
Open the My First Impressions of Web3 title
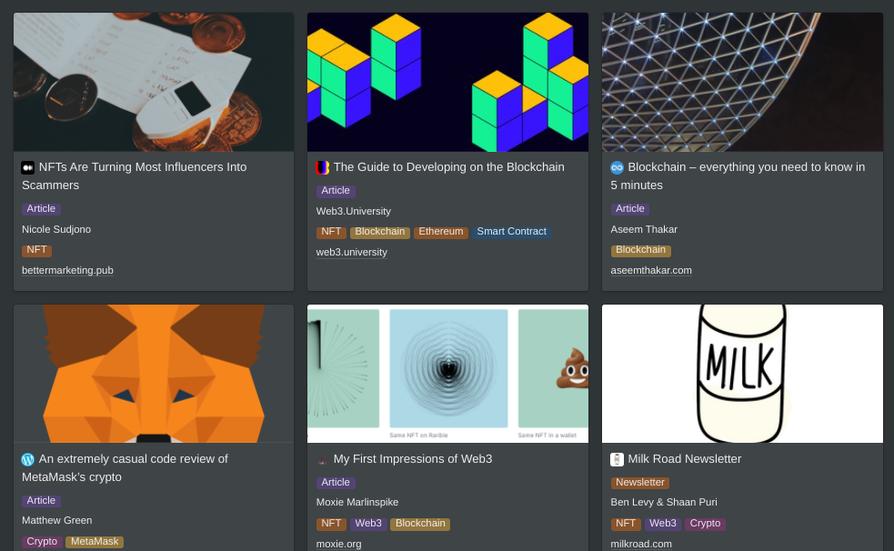click(413, 459)
